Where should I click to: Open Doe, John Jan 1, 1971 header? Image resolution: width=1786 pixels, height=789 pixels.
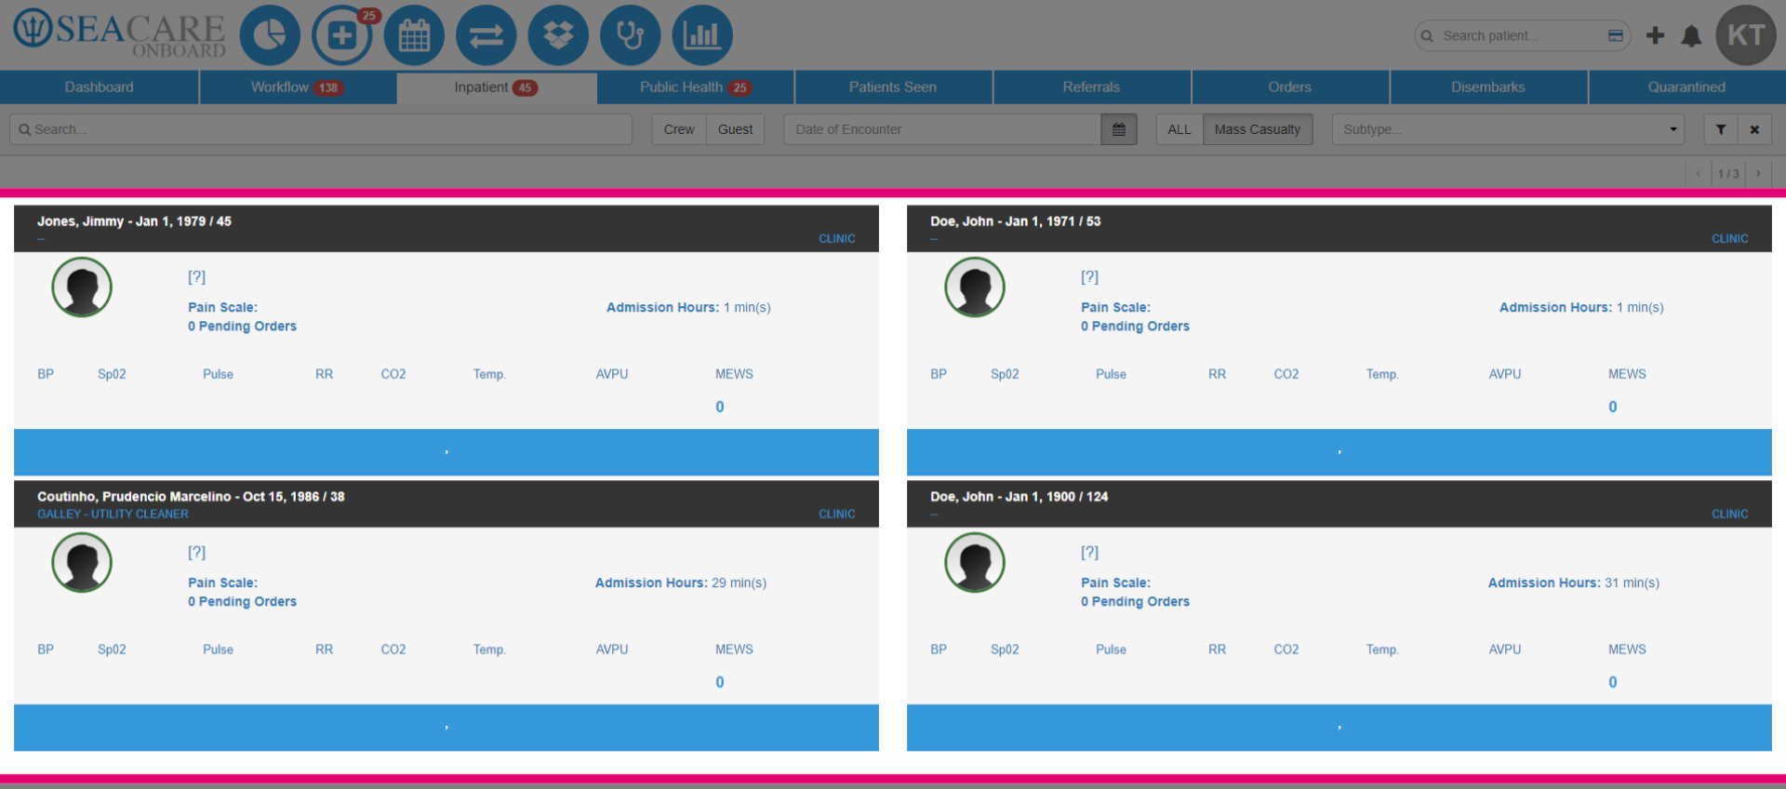pyautogui.click(x=1339, y=228)
